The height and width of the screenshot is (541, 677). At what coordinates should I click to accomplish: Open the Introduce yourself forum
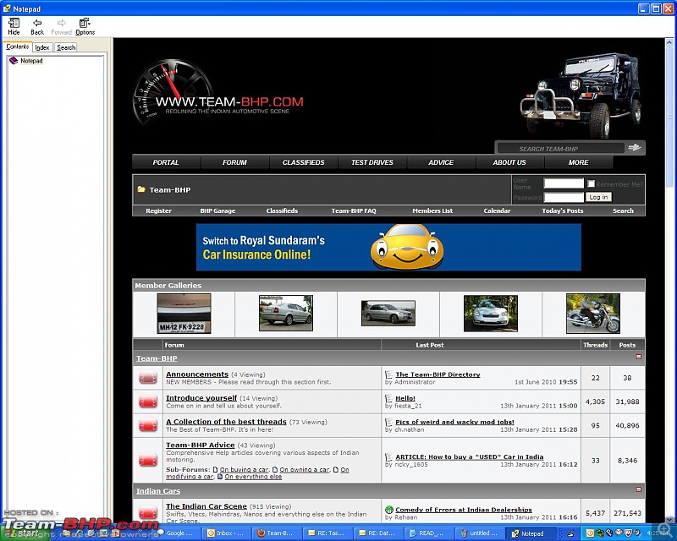(201, 398)
